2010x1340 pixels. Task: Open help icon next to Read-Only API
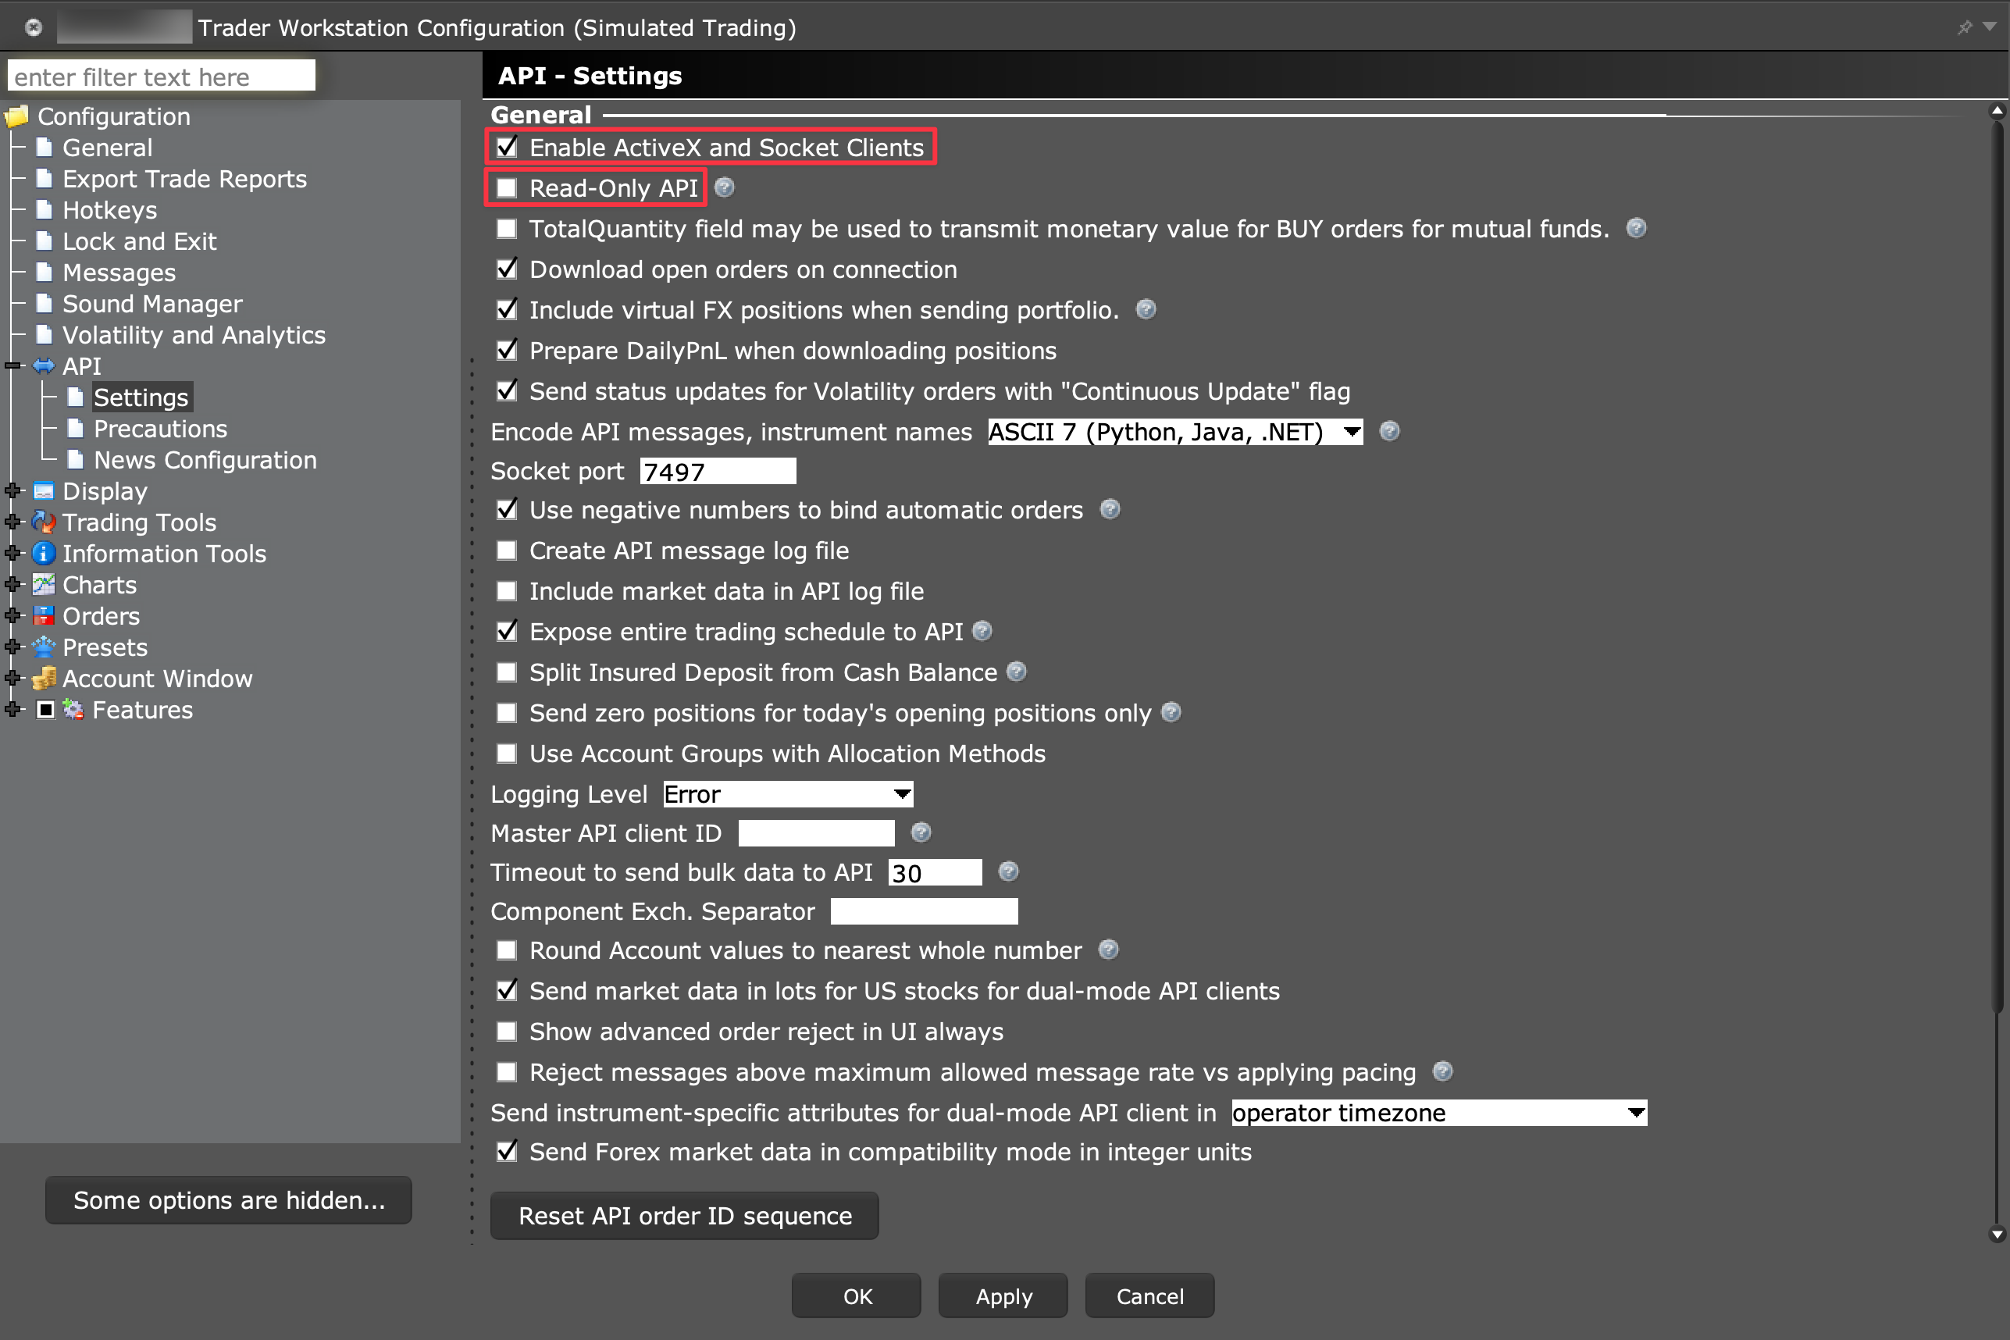point(724,187)
